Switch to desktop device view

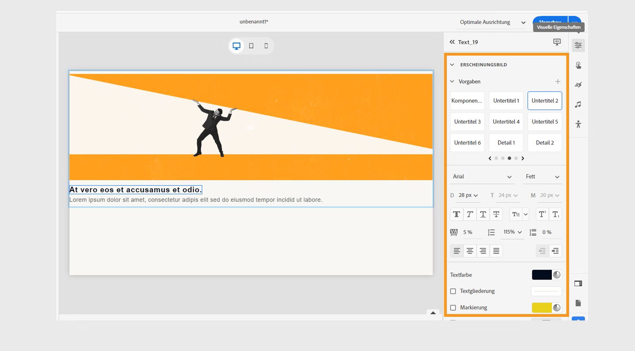click(237, 46)
